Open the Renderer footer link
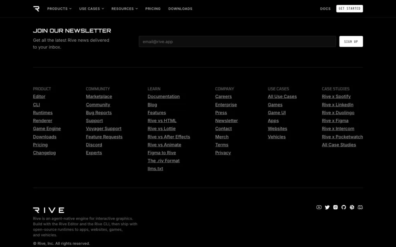The image size is (396, 247). click(x=43, y=121)
